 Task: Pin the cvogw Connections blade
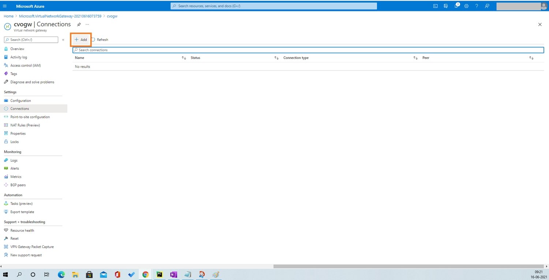(79, 24)
